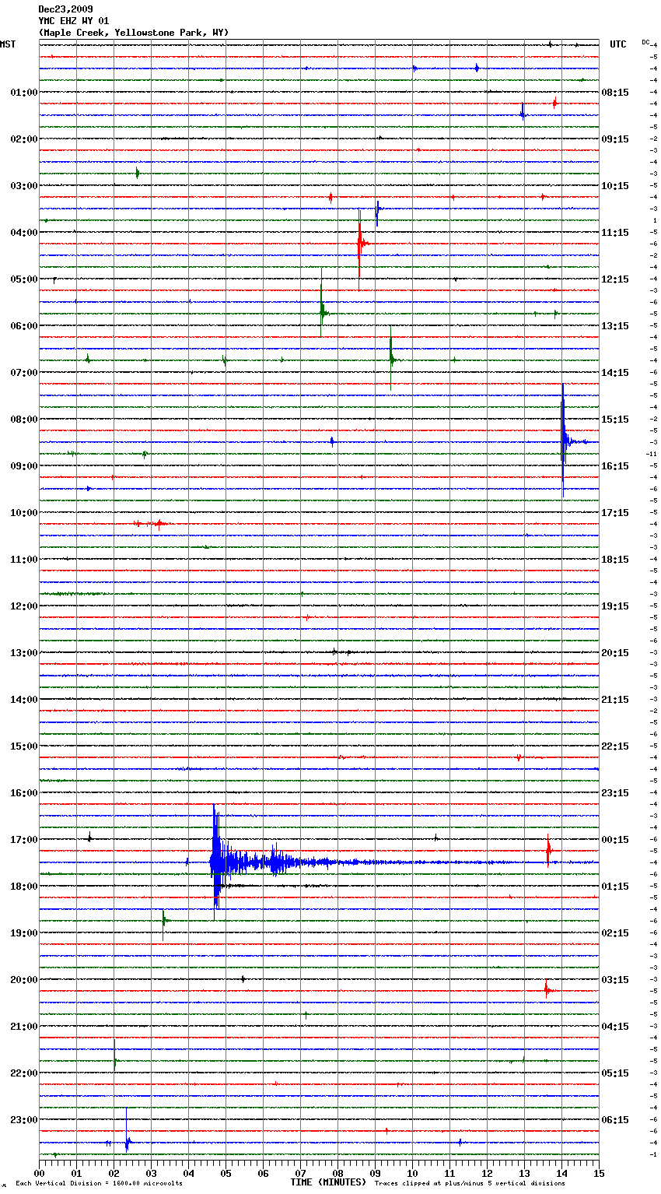Select the 19:15 UTC time label
Viewport: 661px width, 1194px height.
(615, 606)
